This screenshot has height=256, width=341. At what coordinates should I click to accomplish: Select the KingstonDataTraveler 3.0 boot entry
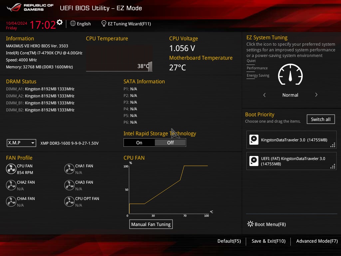point(291,140)
